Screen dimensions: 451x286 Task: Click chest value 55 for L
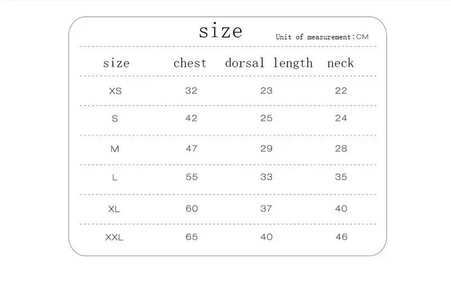[x=192, y=177]
